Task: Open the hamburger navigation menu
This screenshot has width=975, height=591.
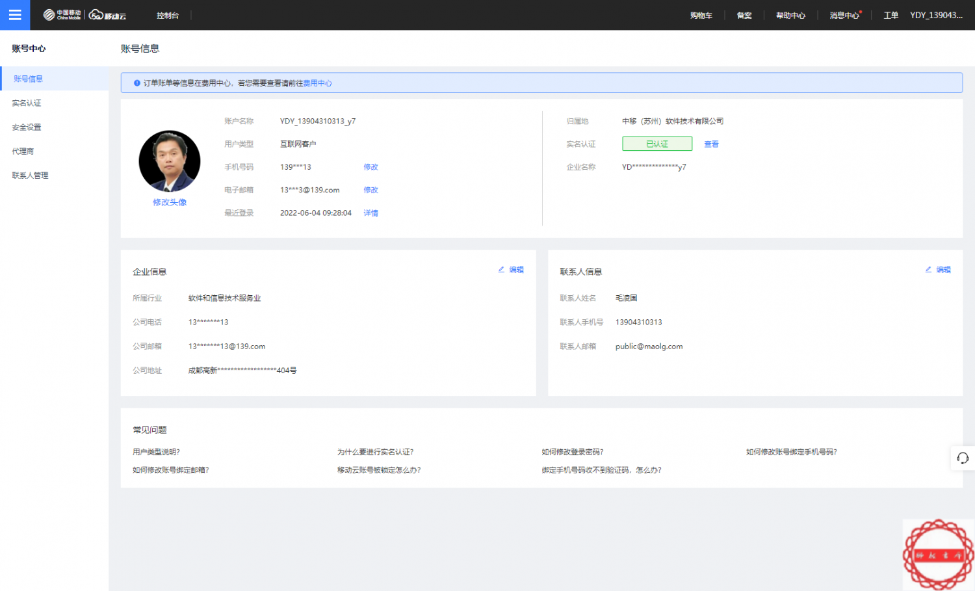Action: click(x=15, y=15)
